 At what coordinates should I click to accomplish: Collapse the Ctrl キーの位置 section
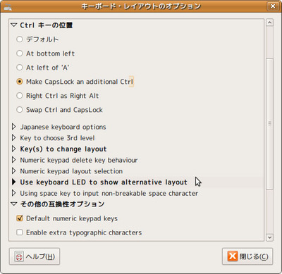[x=14, y=25]
